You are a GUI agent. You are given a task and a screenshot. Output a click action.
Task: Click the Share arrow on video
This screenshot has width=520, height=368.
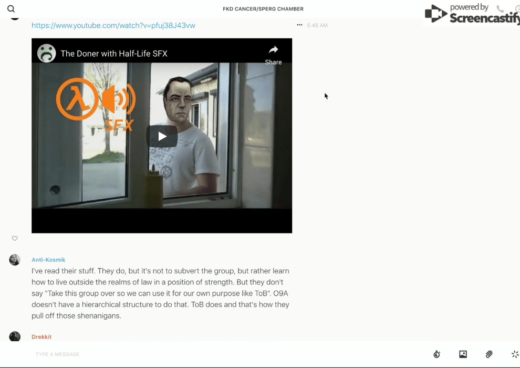point(273,53)
